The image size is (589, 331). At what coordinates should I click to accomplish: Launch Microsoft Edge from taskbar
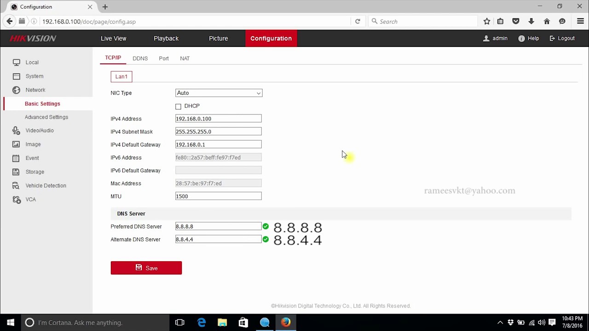(201, 323)
